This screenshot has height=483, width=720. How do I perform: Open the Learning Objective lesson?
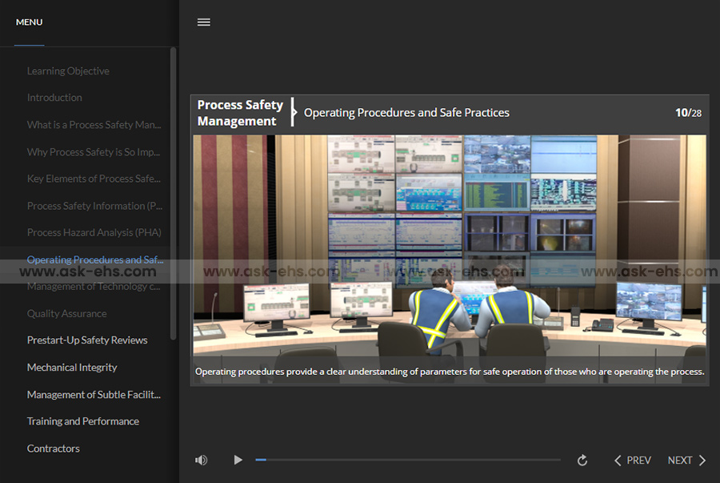68,71
